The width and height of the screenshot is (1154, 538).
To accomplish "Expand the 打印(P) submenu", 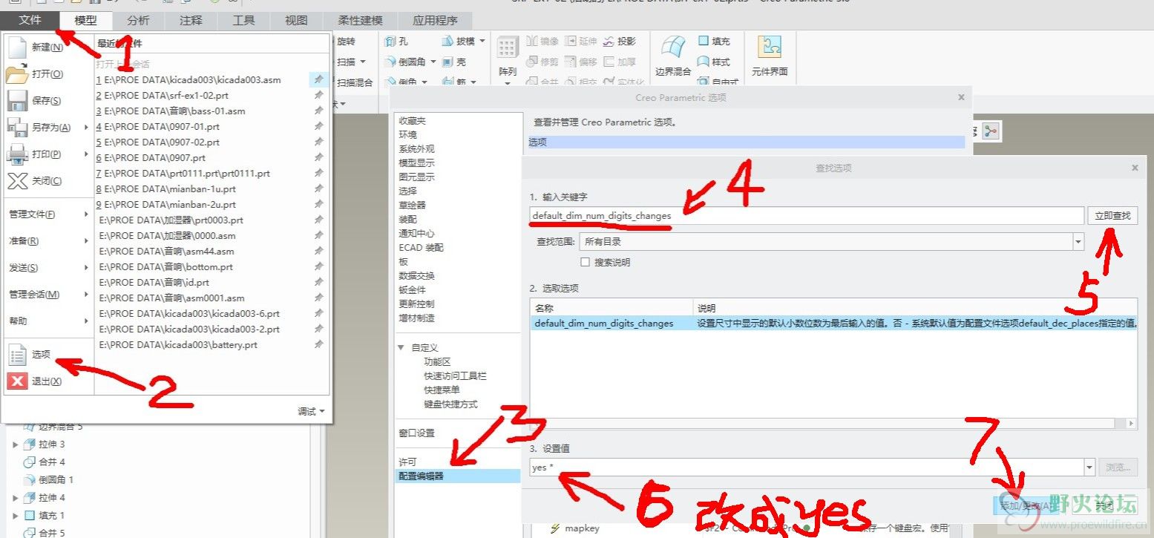I will [86, 154].
